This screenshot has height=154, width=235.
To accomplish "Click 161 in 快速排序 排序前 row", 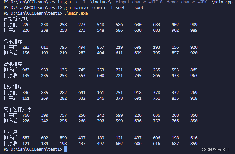I will (x=101, y=93).
